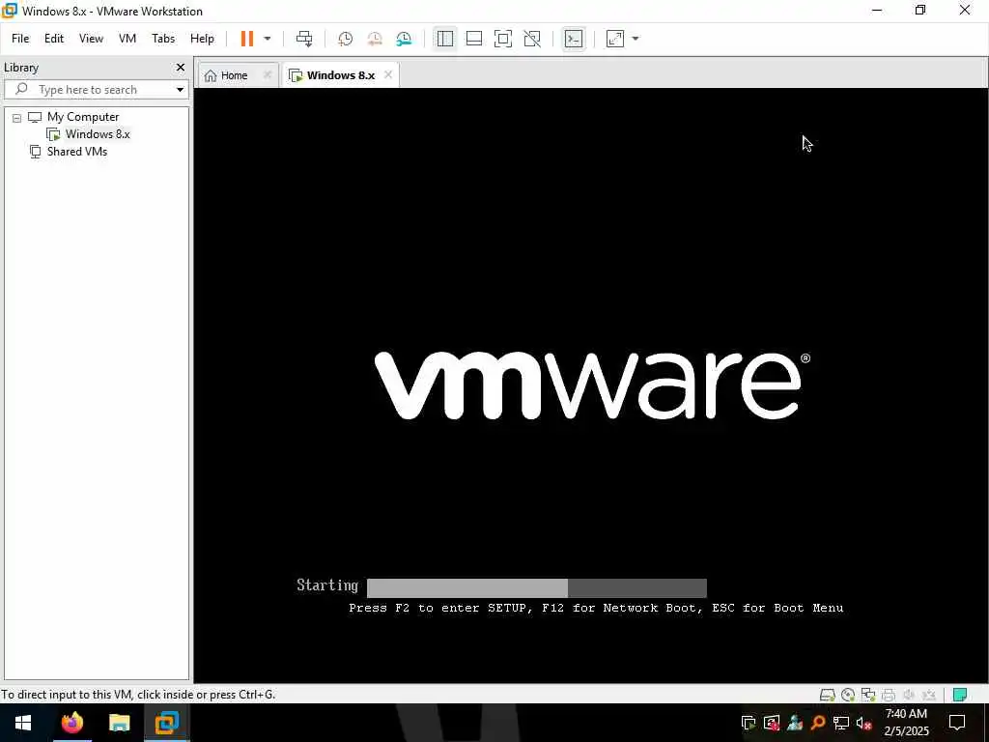Click Send Ctrl+Alt+Del toolbar icon
The image size is (989, 742).
pyautogui.click(x=304, y=39)
